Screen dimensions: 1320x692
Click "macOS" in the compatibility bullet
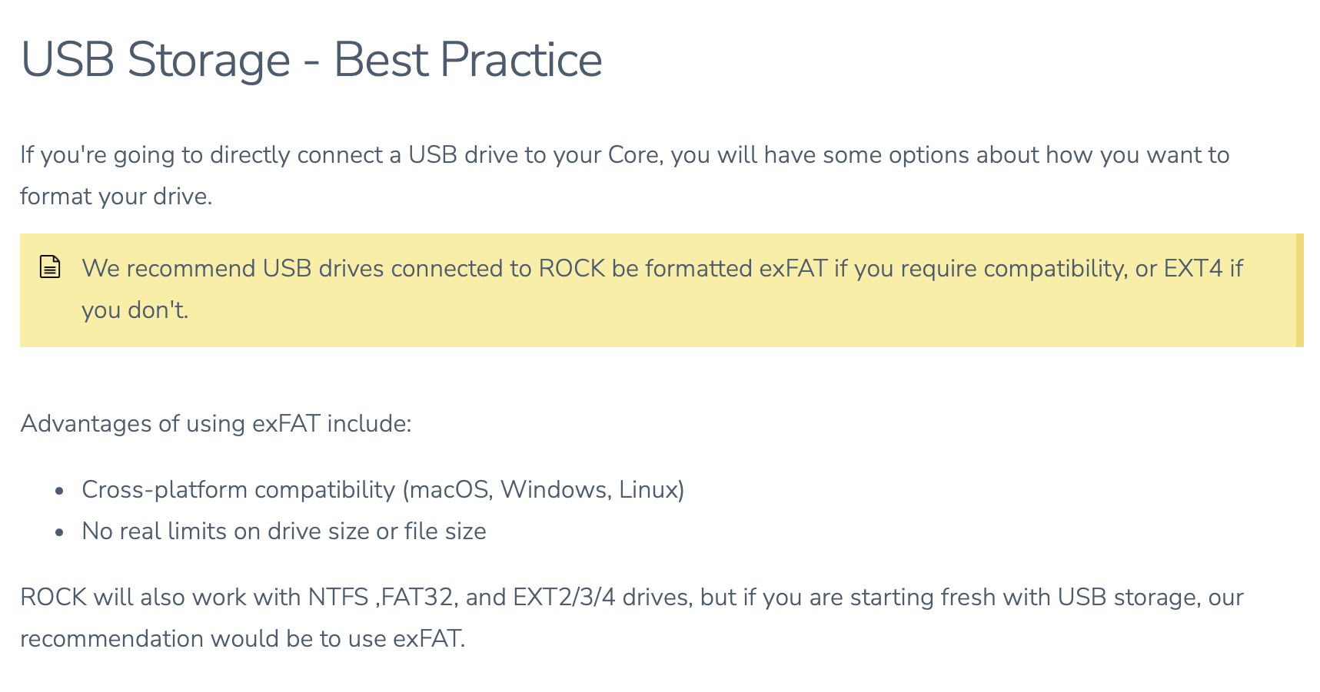coord(451,490)
